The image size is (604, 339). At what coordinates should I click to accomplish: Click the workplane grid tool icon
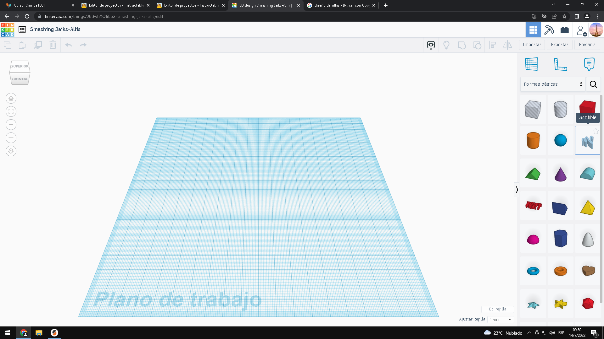click(532, 64)
